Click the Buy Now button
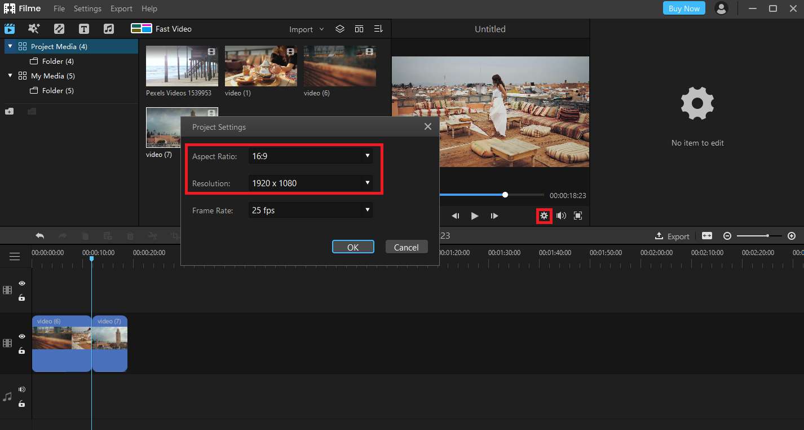The height and width of the screenshot is (430, 804). [684, 8]
